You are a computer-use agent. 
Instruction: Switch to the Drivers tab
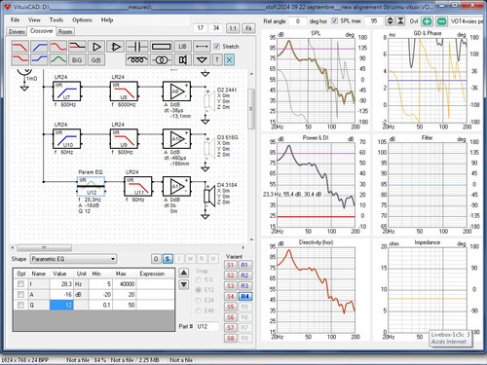point(17,31)
